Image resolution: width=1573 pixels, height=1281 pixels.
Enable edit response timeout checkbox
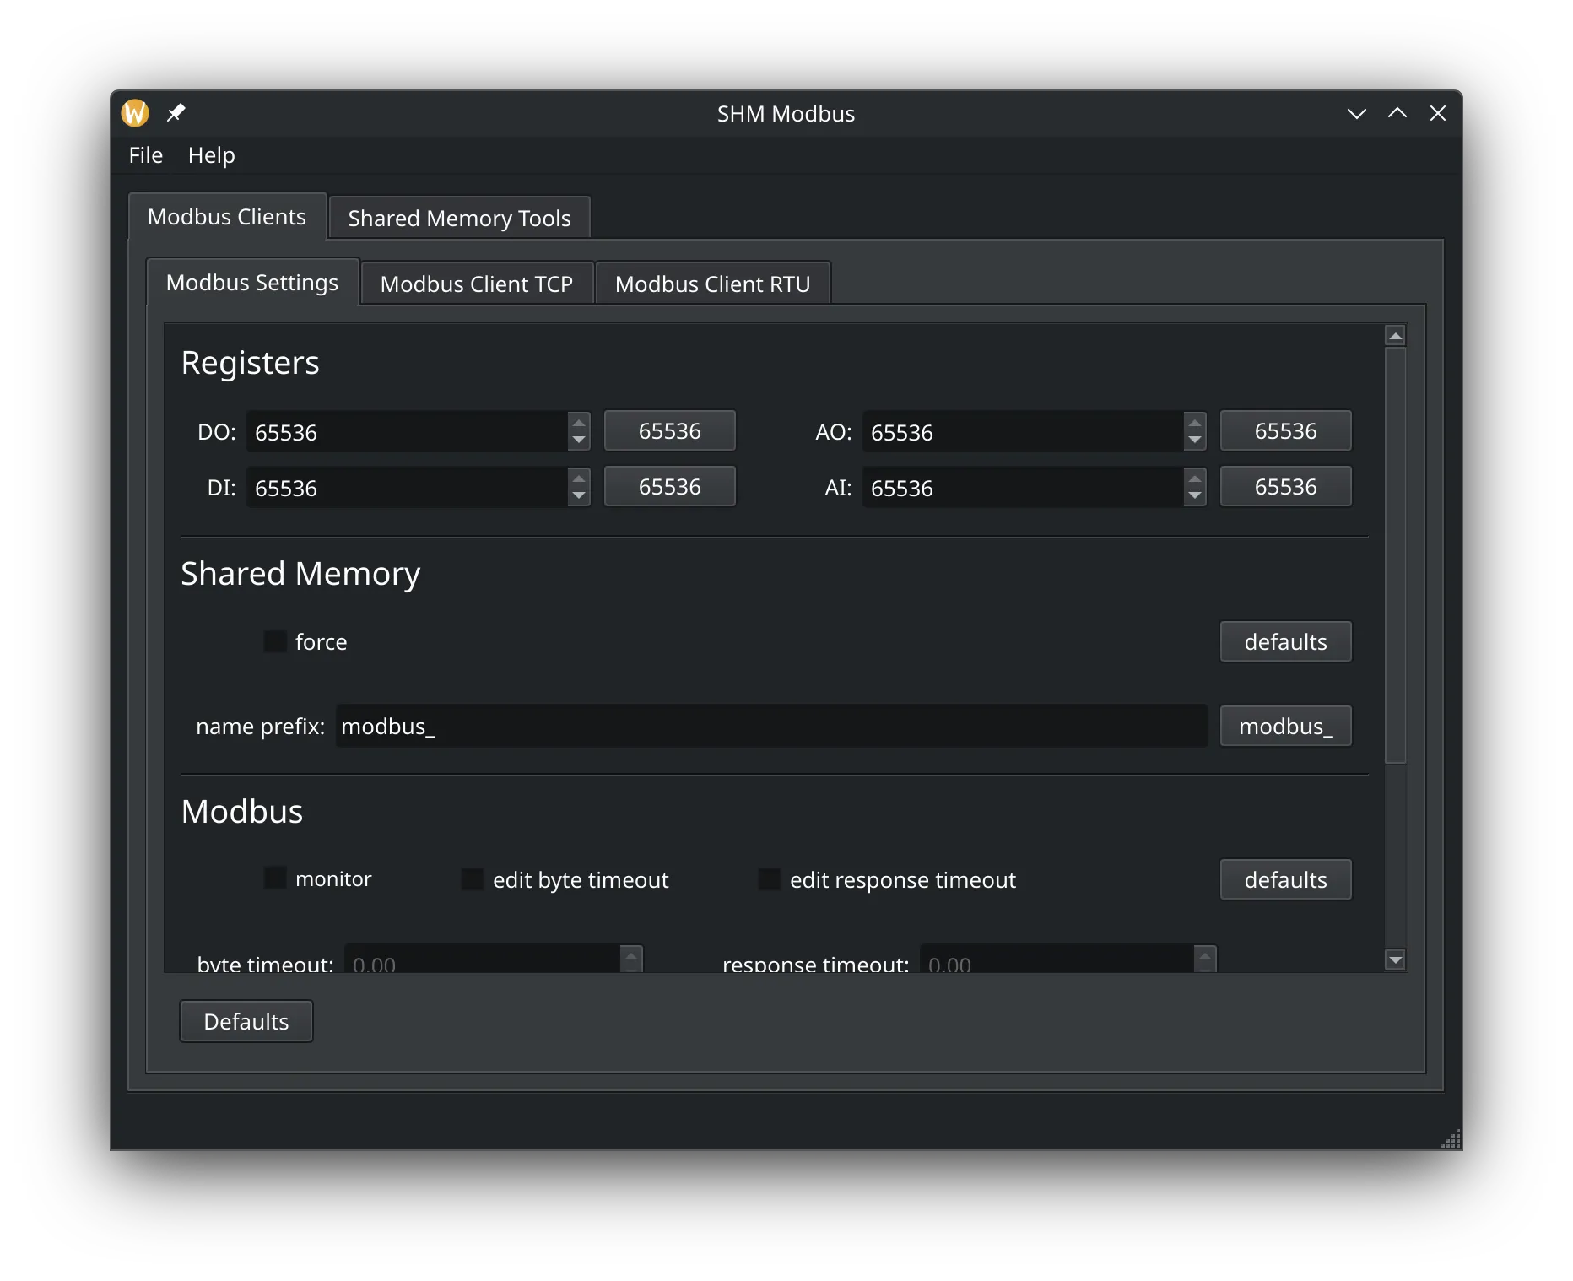coord(770,879)
